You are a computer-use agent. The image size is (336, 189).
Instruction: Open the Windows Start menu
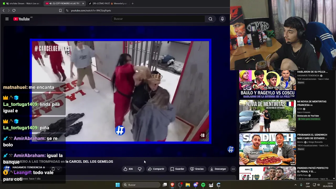(118, 185)
